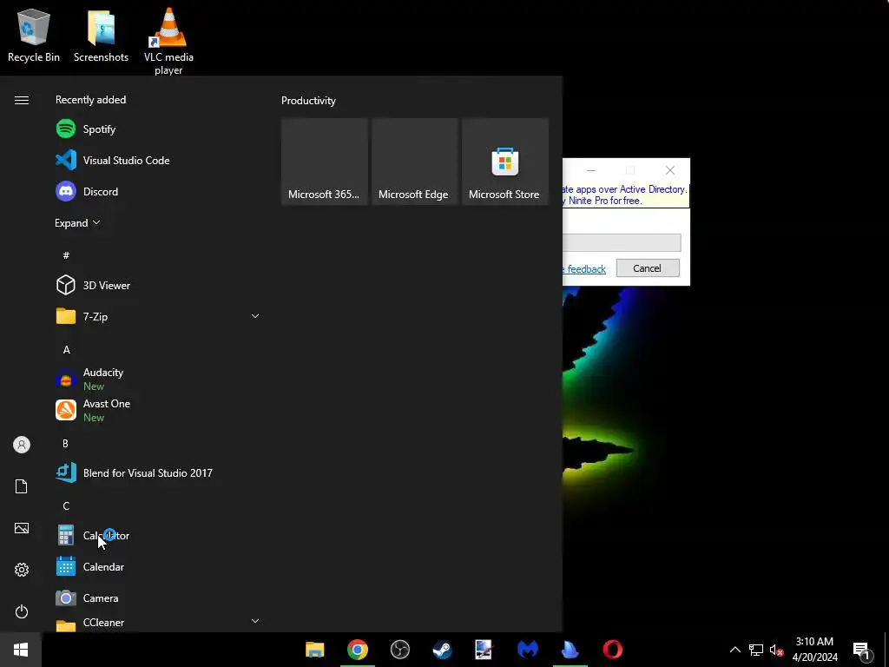Open Discord from Recently added
Viewport: 889px width, 667px height.
point(157,192)
